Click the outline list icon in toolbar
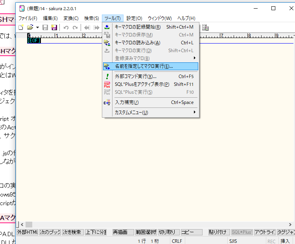The width and height of the screenshot is (295, 244). coord(205,27)
